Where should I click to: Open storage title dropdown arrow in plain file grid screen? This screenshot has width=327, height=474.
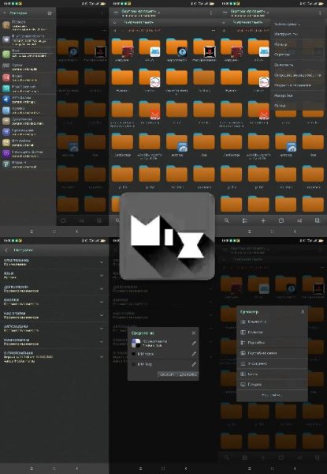(159, 13)
